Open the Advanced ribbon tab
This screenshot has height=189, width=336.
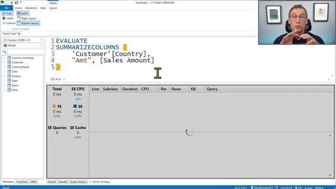[x=31, y=8]
